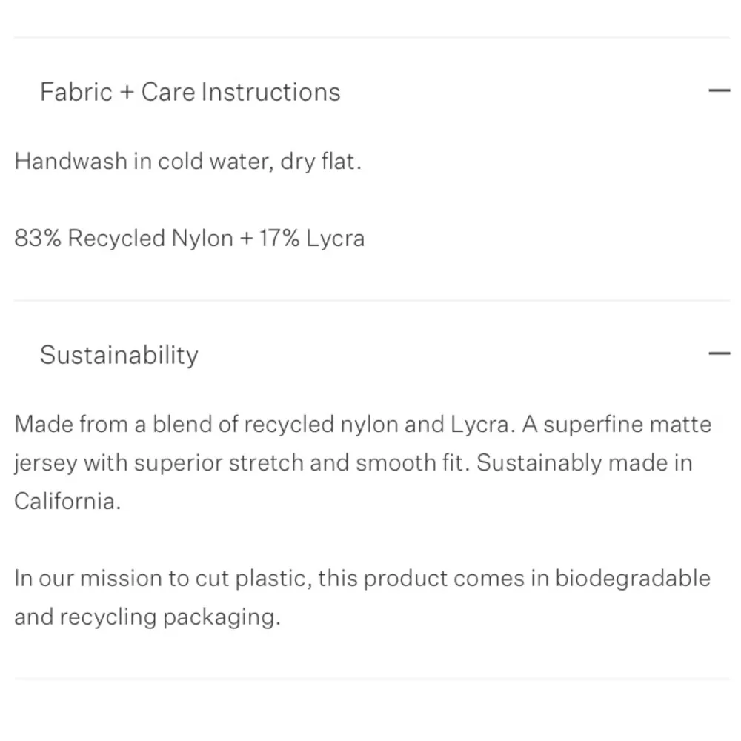Image resolution: width=741 pixels, height=741 pixels.
Task: Click the divider line above Sustainability
Action: [370, 300]
